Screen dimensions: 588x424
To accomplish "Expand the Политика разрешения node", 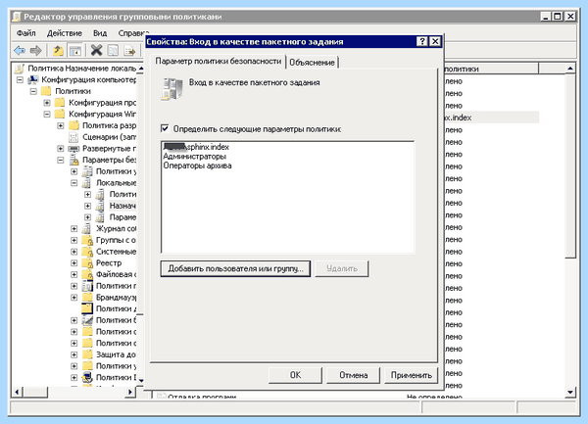I will coord(61,125).
